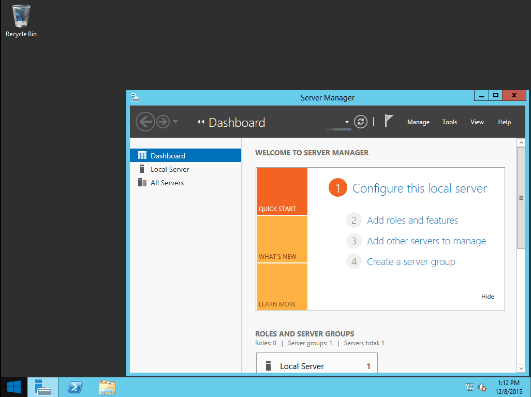
Task: Click the 'Server groups: 1' text
Action: pyautogui.click(x=310, y=343)
